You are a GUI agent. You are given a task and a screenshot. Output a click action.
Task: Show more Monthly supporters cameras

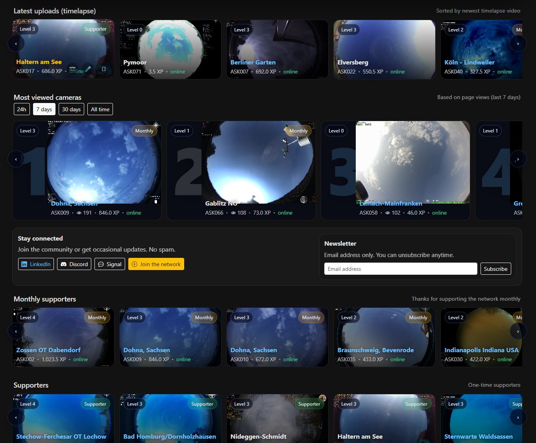coord(518,331)
